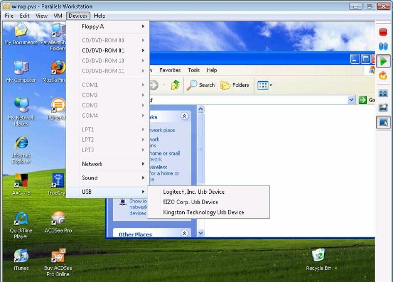Select USB item in Devices menu
The width and height of the screenshot is (393, 282).
click(108, 192)
